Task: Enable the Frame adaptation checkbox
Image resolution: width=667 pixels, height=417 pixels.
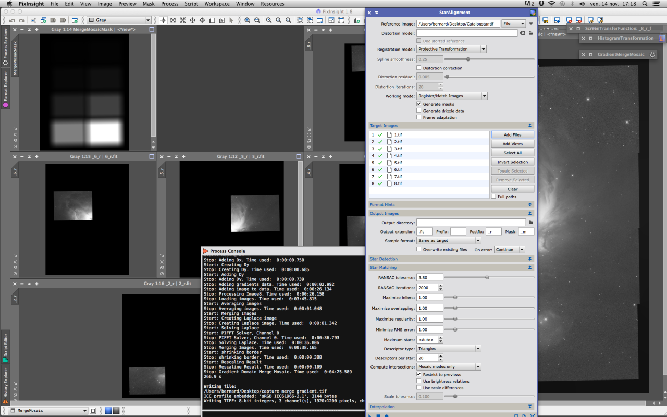Action: pyautogui.click(x=419, y=117)
